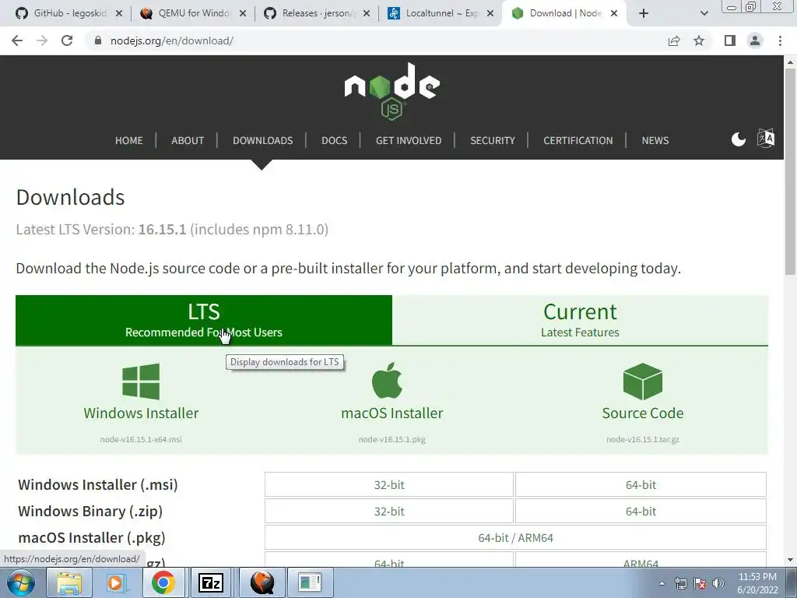Open the GET INVOLVED navigation item
Screen dimensions: 797x598
click(x=409, y=140)
